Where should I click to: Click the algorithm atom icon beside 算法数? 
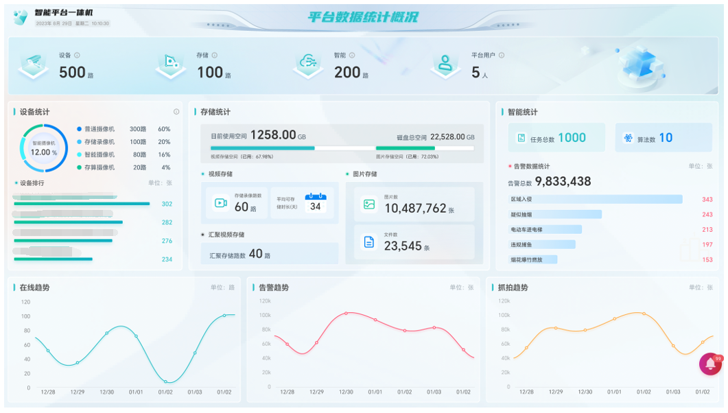(x=629, y=138)
